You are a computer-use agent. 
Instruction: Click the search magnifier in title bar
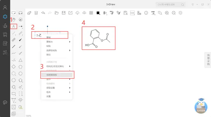point(183,5)
